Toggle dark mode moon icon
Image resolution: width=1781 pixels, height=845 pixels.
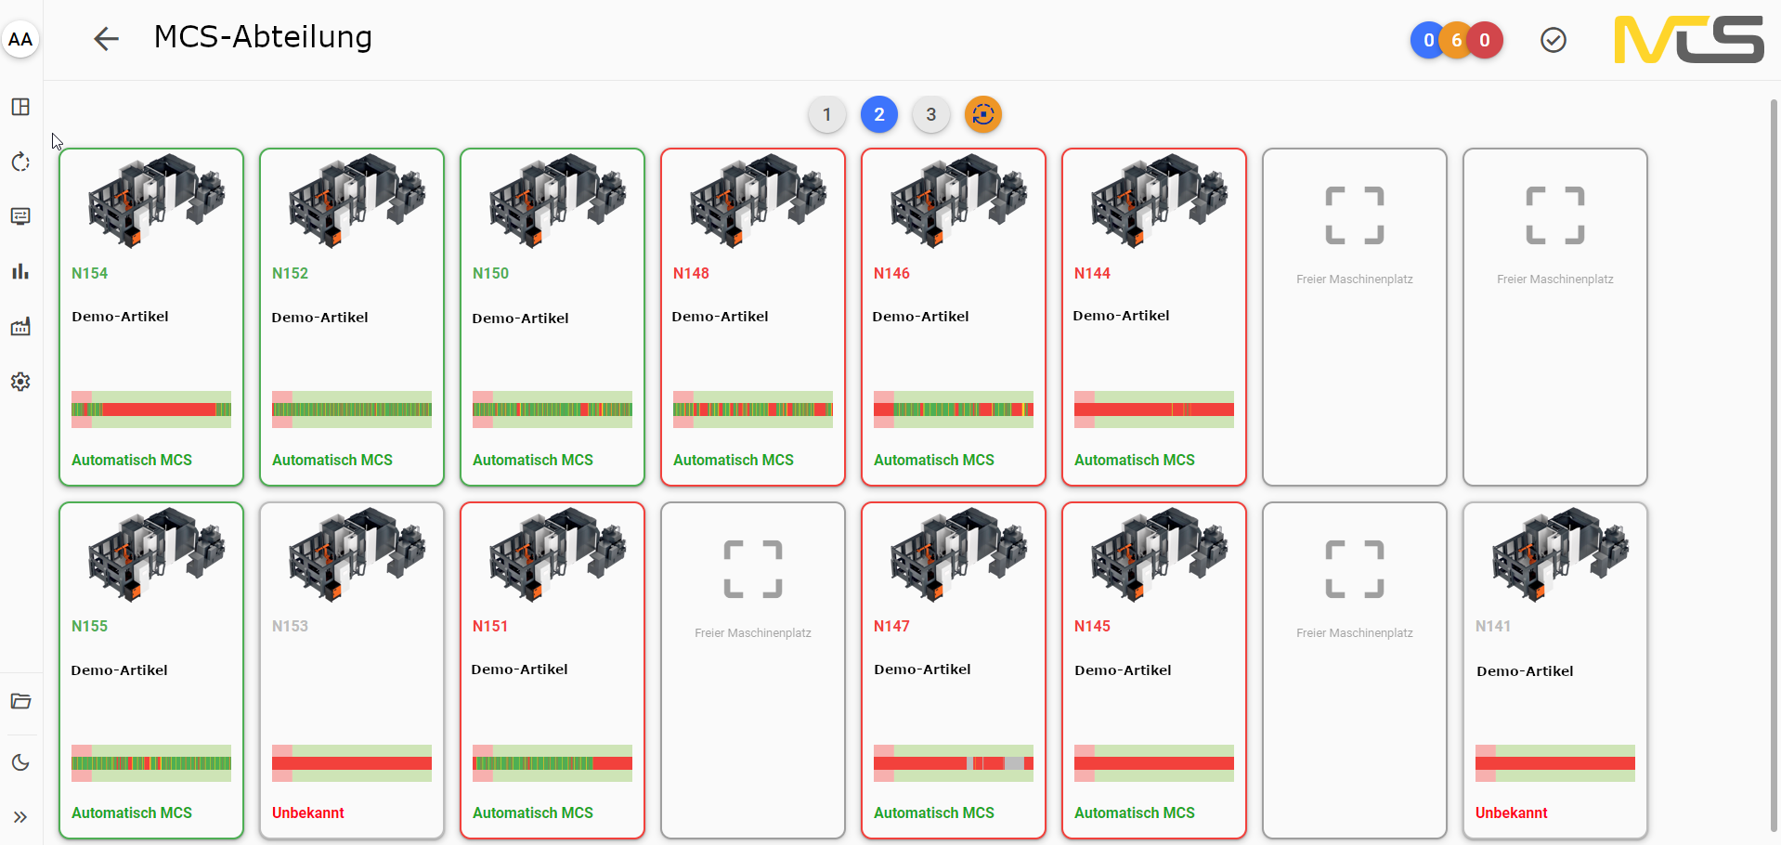tap(20, 762)
